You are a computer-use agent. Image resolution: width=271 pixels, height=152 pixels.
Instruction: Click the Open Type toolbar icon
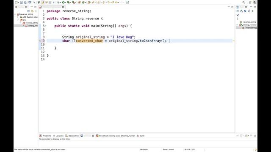coord(89,3)
